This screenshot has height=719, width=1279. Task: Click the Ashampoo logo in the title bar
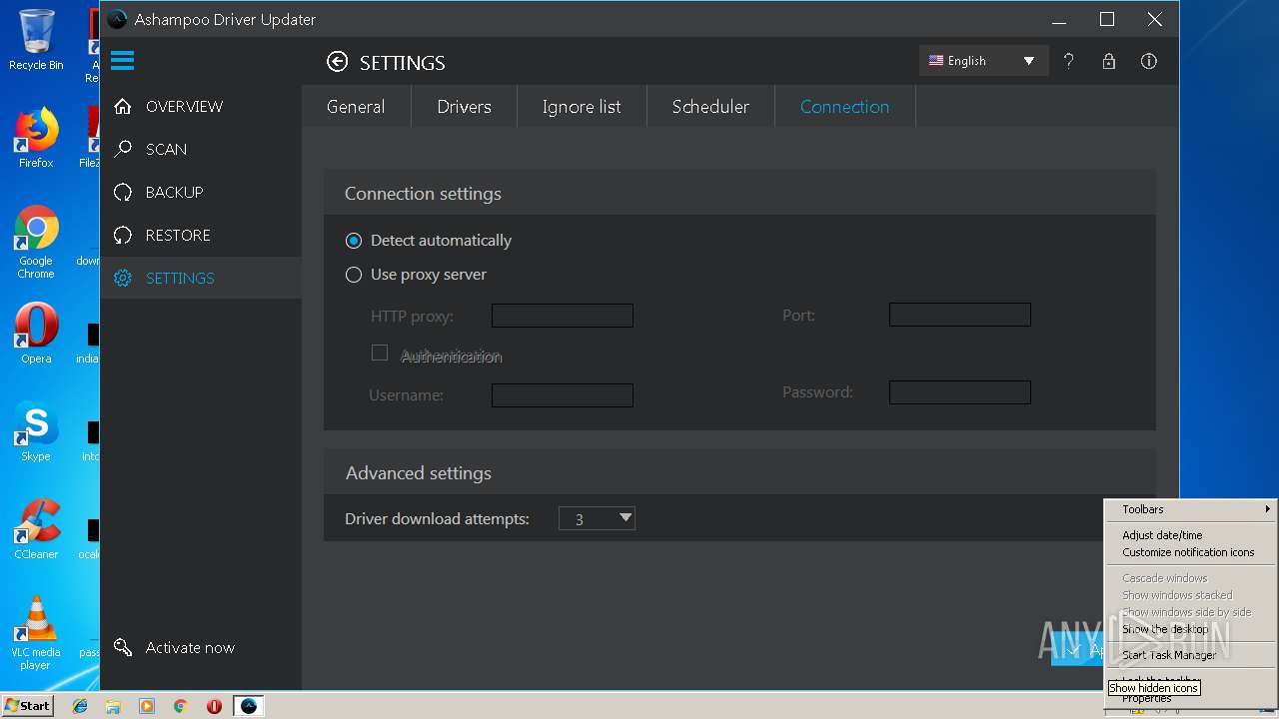pyautogui.click(x=118, y=19)
